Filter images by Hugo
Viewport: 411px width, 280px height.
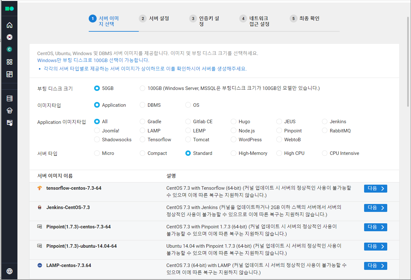pyautogui.click(x=234, y=122)
